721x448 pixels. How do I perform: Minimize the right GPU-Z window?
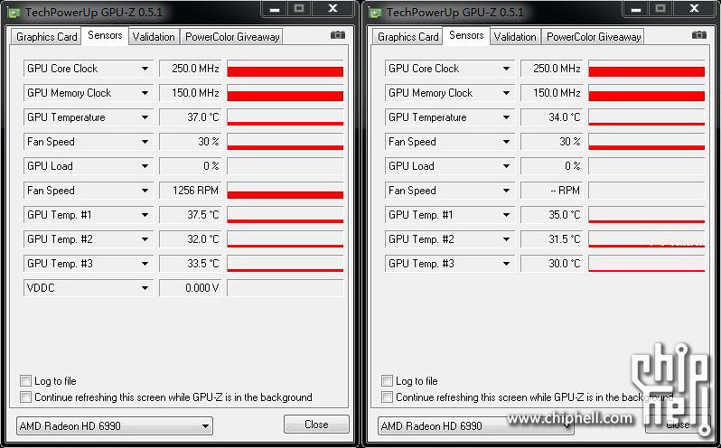pos(636,9)
